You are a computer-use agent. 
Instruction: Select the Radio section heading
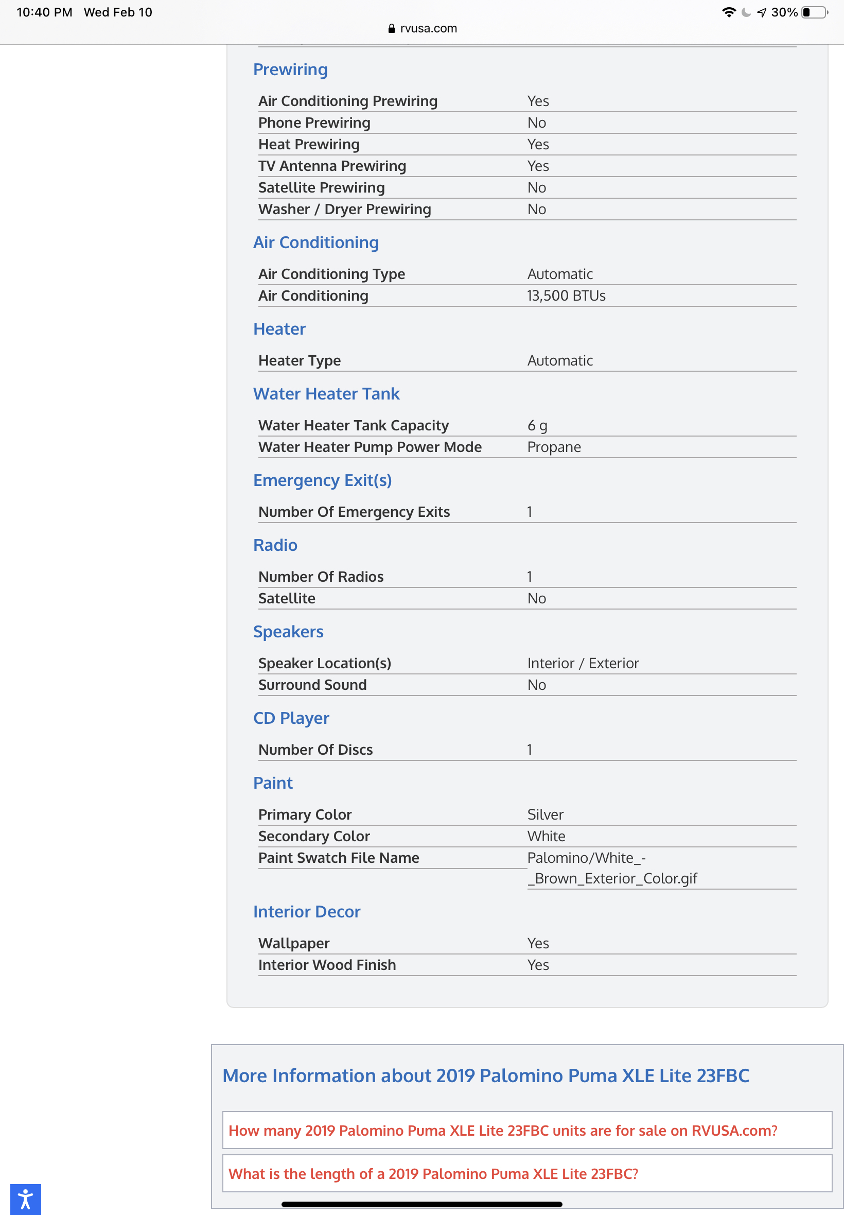[275, 545]
